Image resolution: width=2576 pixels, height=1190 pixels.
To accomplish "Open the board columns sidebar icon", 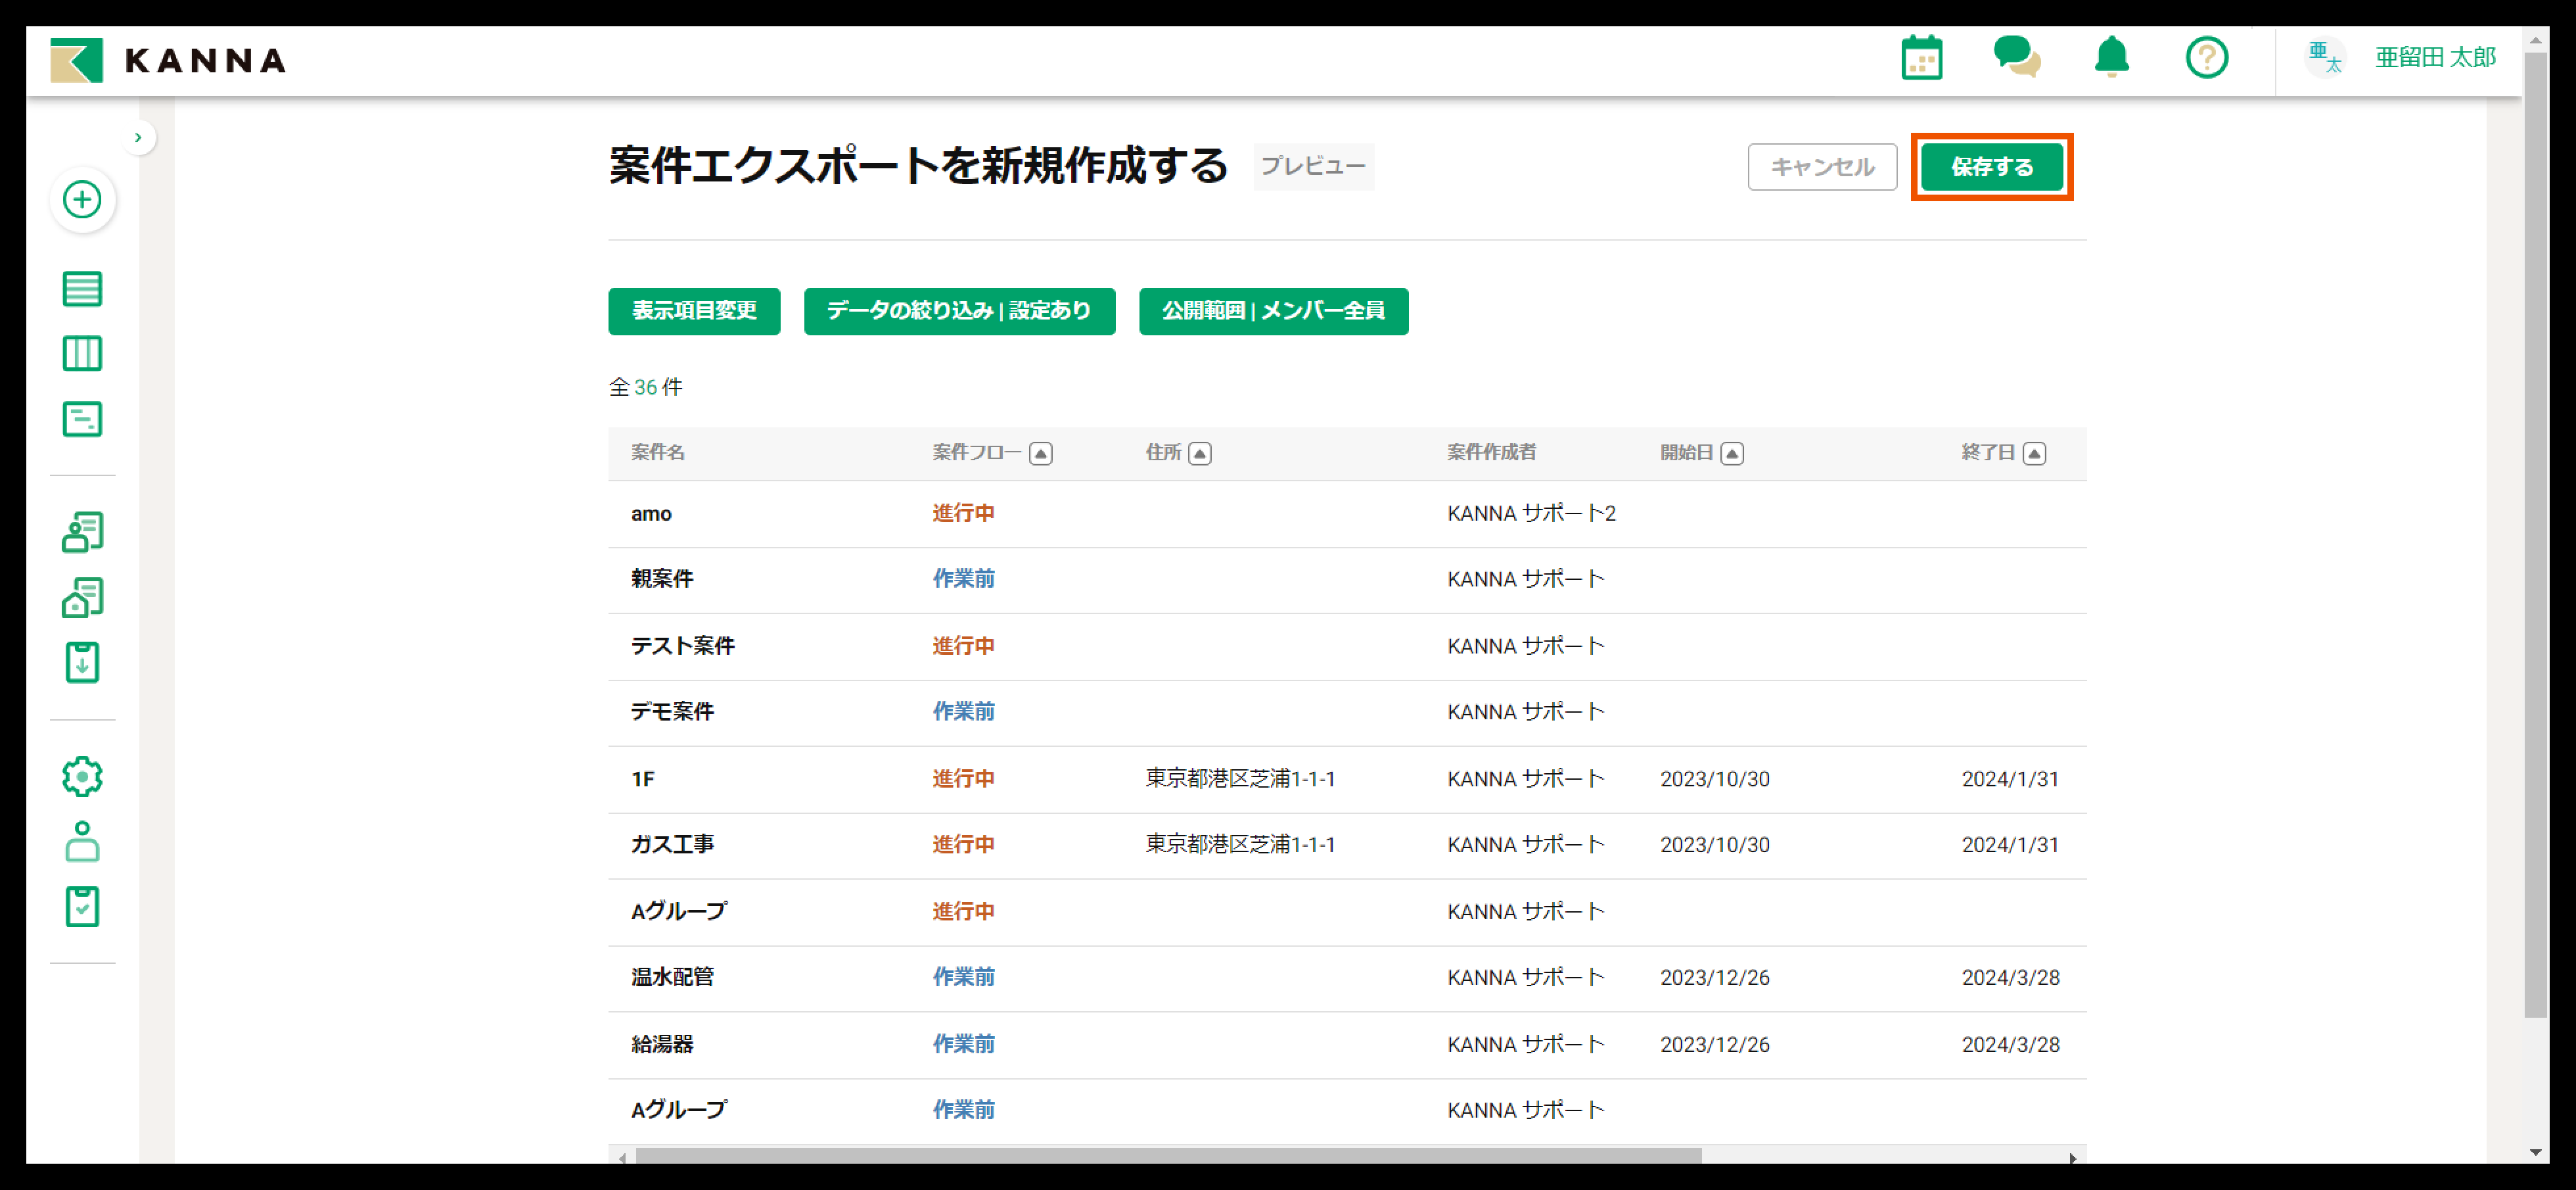I will click(x=82, y=353).
